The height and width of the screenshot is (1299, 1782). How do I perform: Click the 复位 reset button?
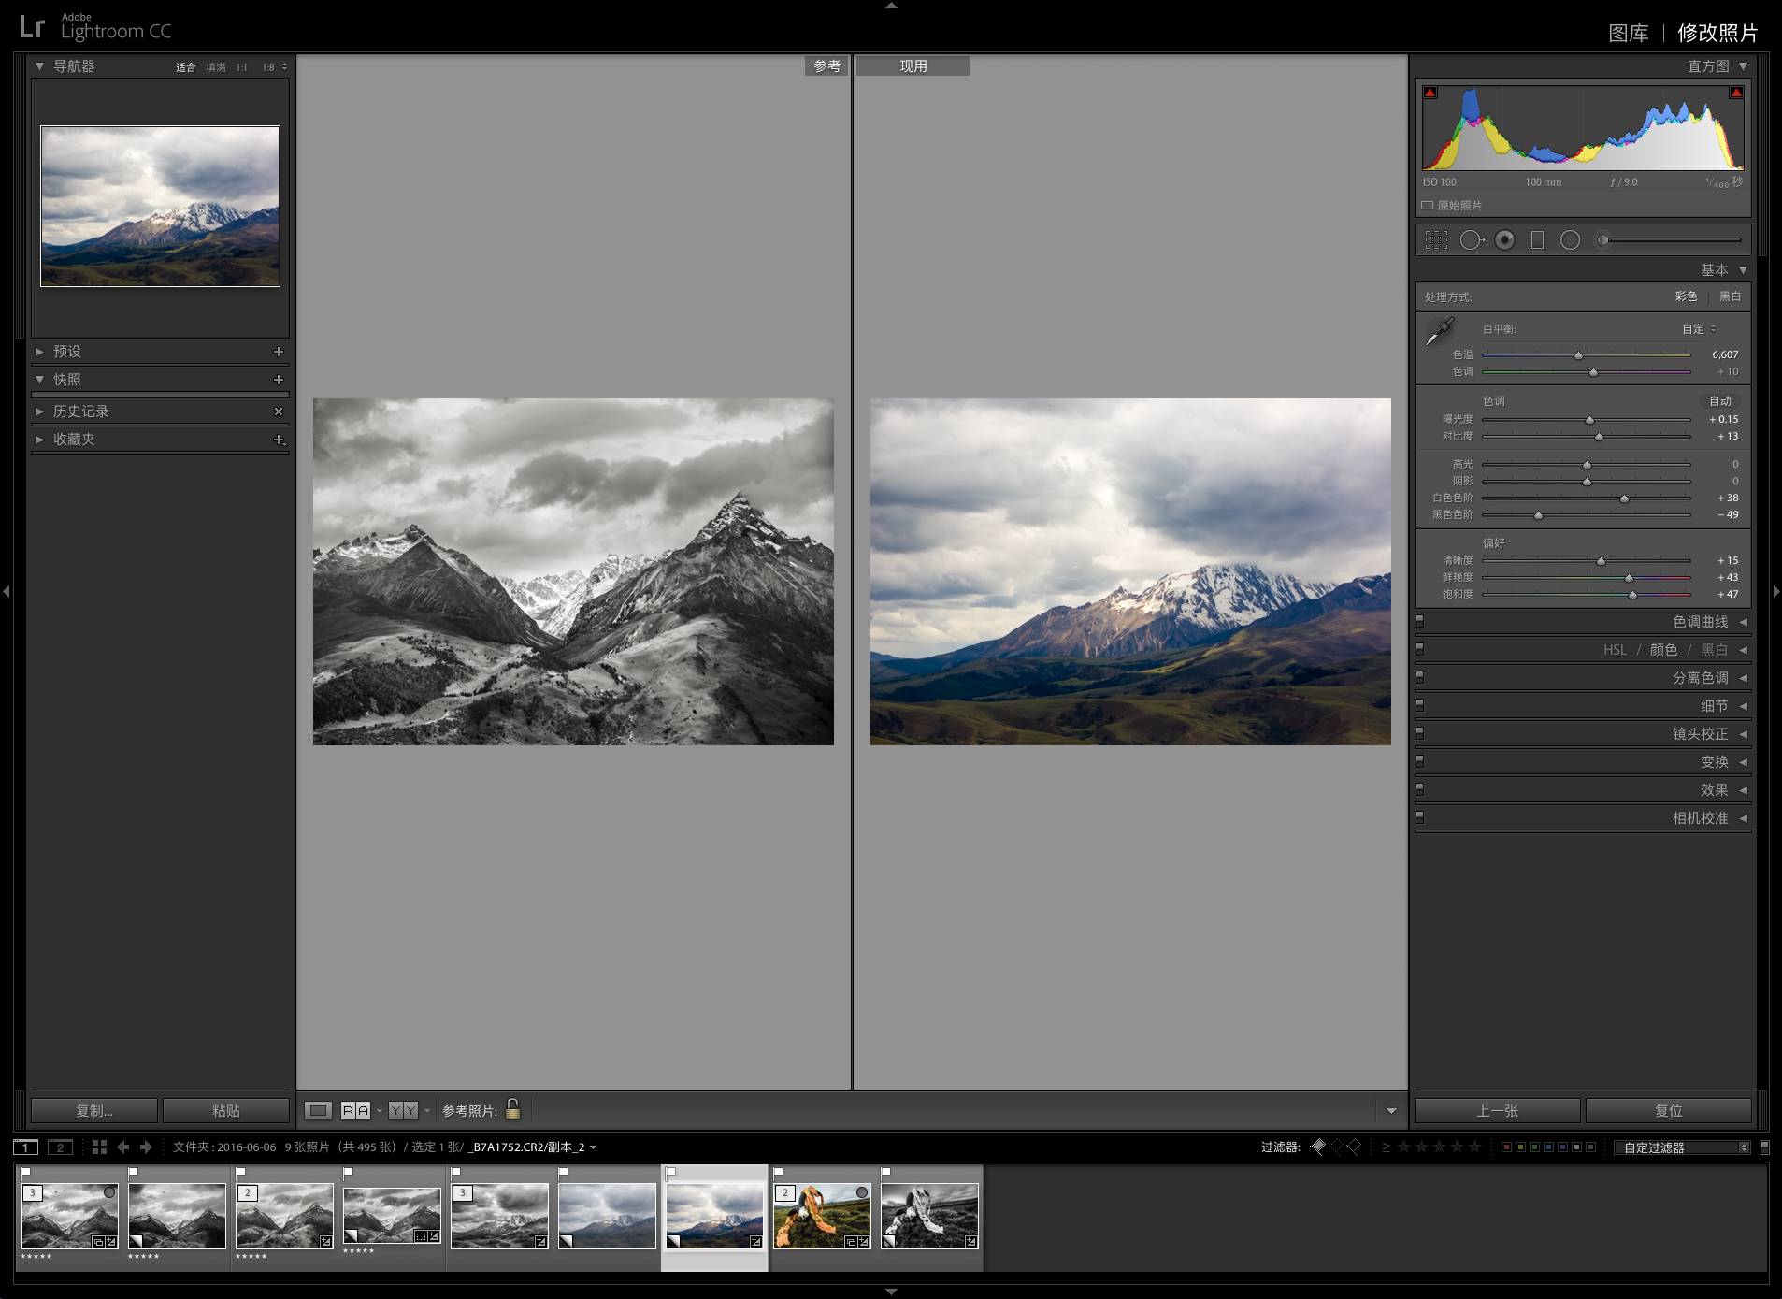(x=1668, y=1110)
